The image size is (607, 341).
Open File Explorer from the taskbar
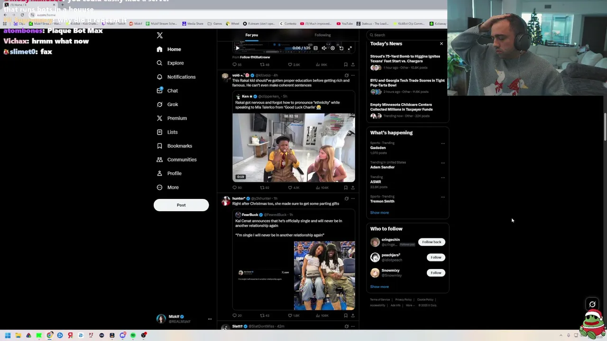[18, 335]
